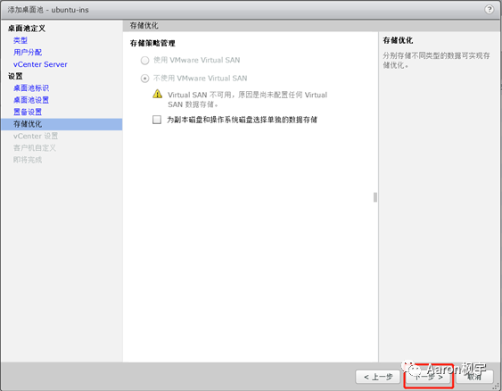This screenshot has height=391, width=502.
Task: Click the 存储策略管理 heading
Action: [x=152, y=43]
